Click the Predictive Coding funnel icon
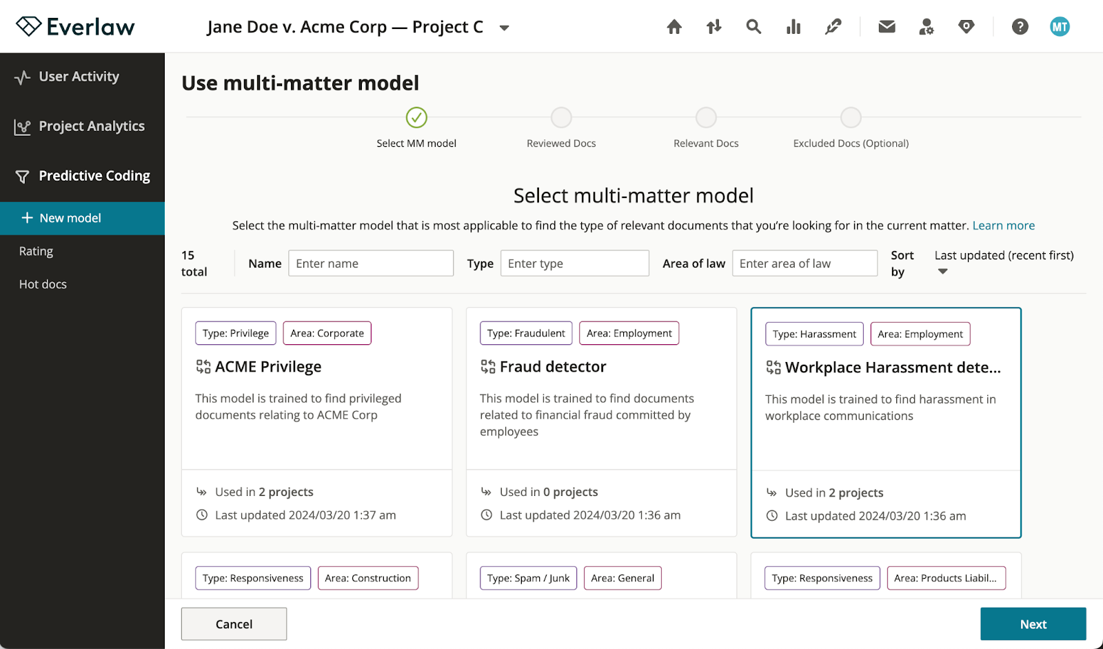This screenshot has width=1103, height=649. pyautogui.click(x=22, y=177)
